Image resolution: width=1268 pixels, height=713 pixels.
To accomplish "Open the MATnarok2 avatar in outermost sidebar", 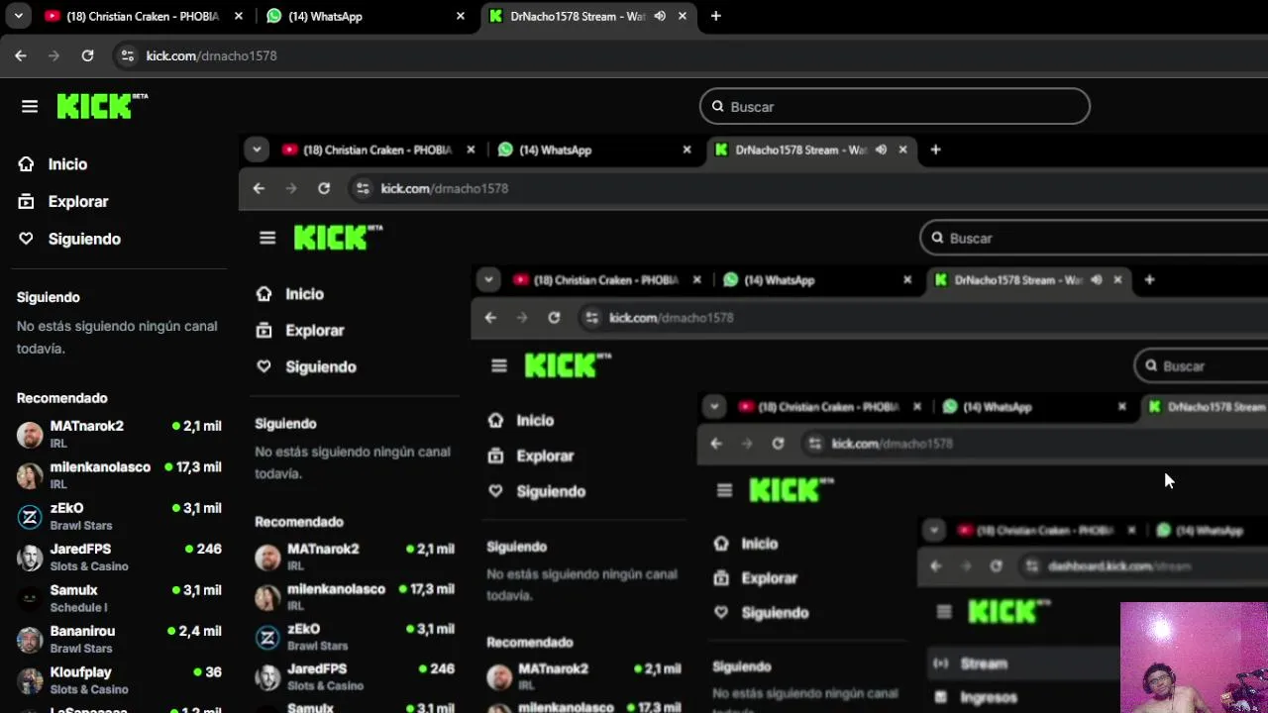I will click(30, 435).
